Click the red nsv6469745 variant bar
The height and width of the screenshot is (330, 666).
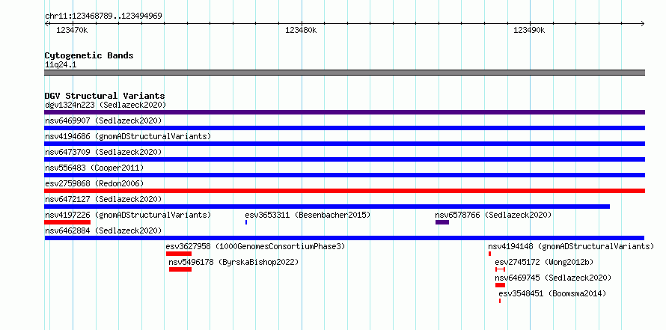click(501, 285)
